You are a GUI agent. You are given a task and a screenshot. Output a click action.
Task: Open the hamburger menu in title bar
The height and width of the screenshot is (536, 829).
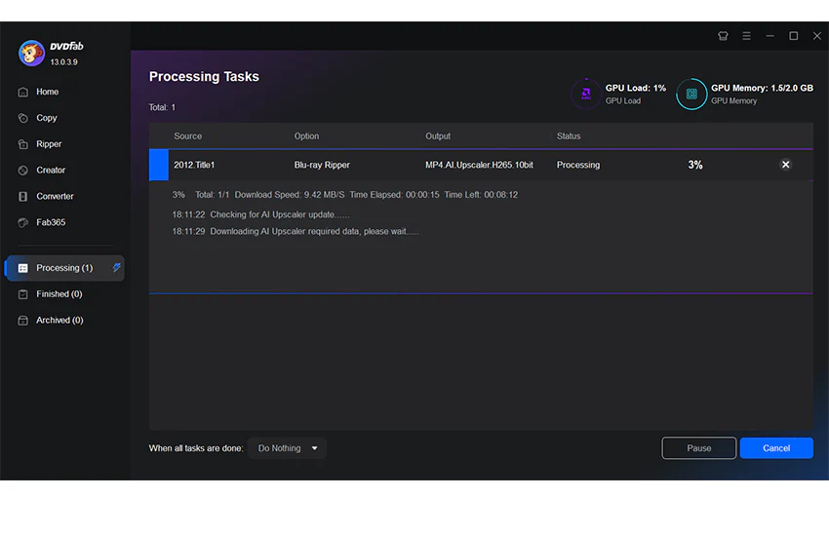click(746, 36)
